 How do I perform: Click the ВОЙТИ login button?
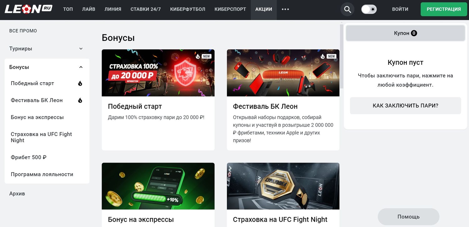coord(400,9)
